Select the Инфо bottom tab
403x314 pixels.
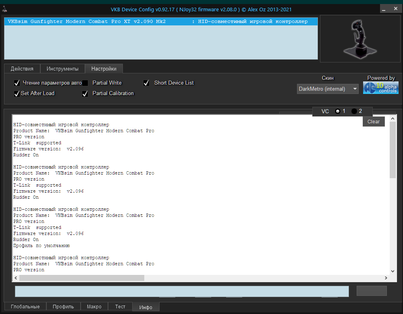pyautogui.click(x=146, y=307)
